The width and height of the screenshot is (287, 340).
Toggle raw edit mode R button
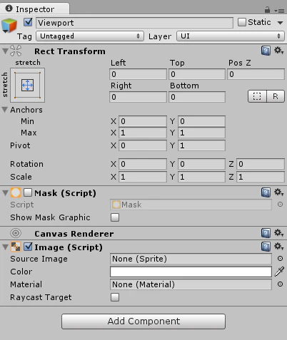[276, 96]
